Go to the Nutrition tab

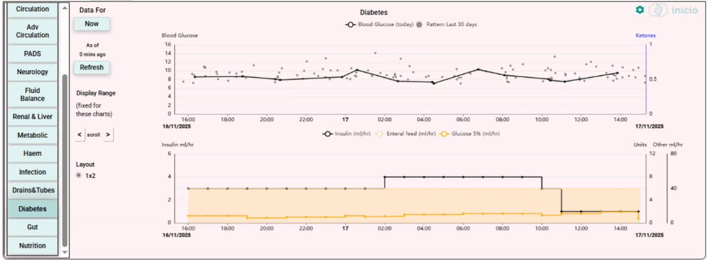coord(32,246)
